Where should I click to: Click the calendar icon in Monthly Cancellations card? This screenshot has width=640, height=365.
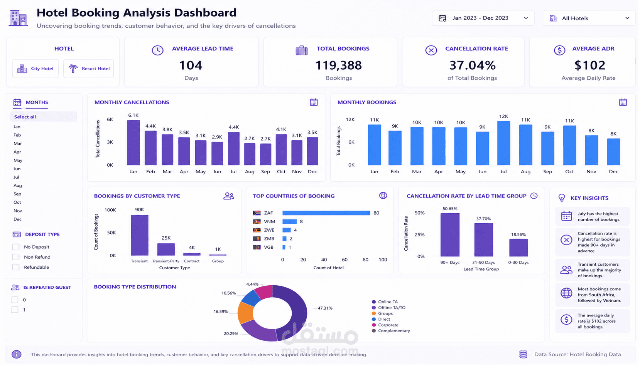[314, 102]
